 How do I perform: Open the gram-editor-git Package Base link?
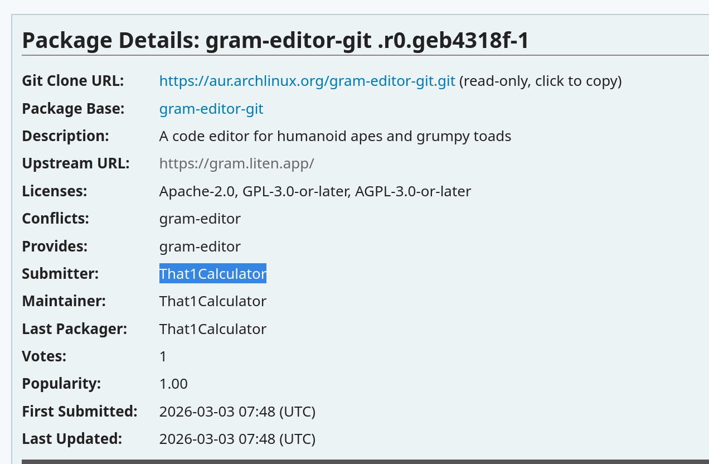point(211,109)
